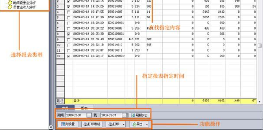Check the checkbox in row 4

(69, 12)
